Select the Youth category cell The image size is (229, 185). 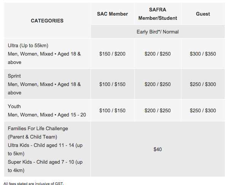pyautogui.click(x=47, y=110)
